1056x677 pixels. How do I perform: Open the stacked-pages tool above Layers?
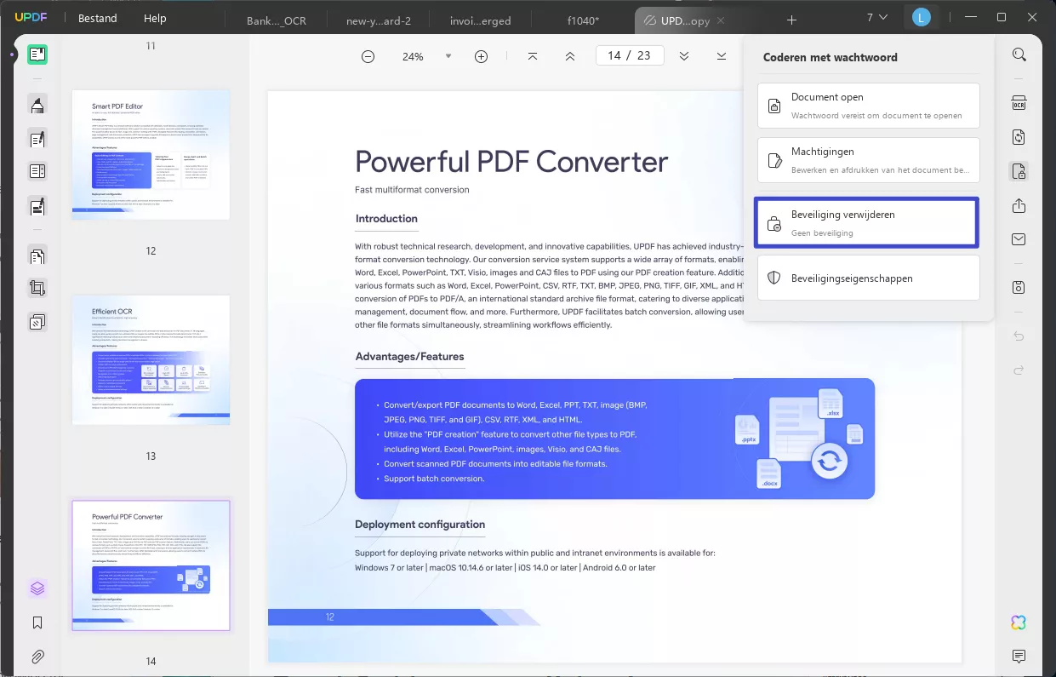coord(37,322)
